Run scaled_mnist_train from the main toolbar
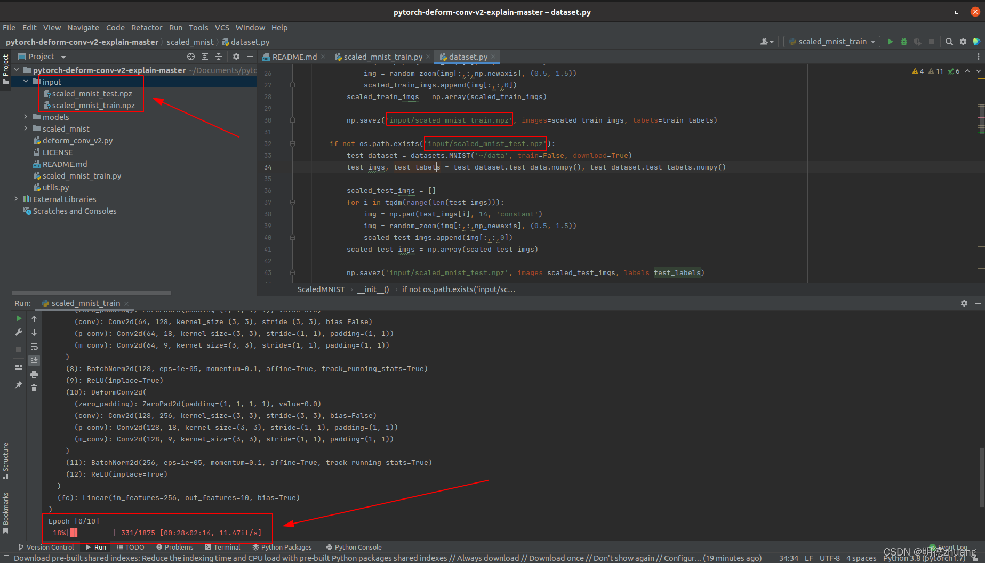Viewport: 985px width, 563px height. (x=890, y=42)
